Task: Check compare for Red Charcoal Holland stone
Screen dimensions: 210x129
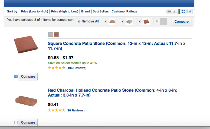Action: tap(16, 123)
